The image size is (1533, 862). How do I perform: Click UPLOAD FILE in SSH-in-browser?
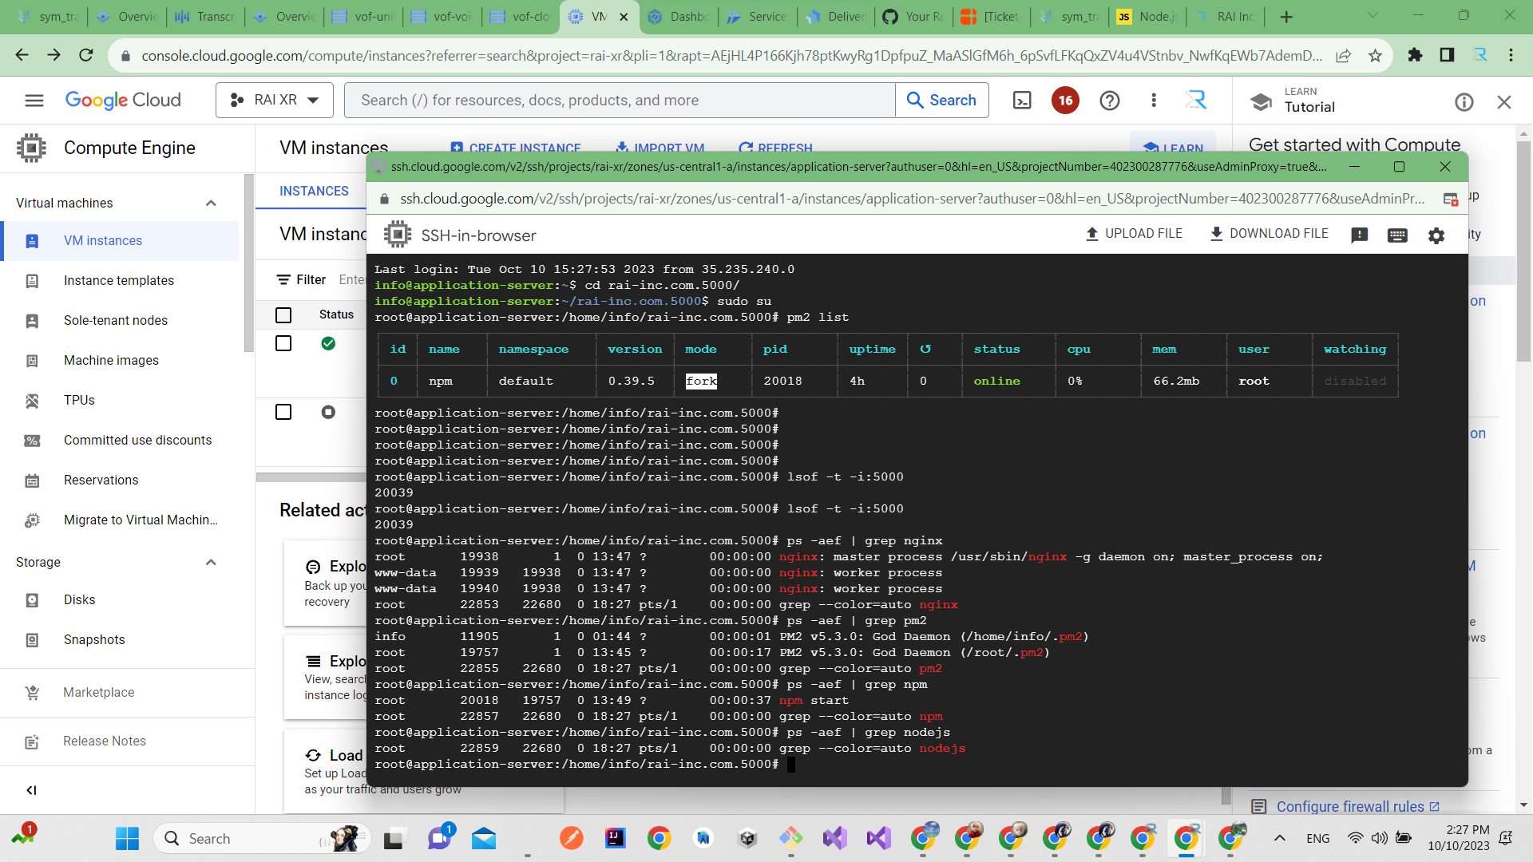pyautogui.click(x=1134, y=234)
